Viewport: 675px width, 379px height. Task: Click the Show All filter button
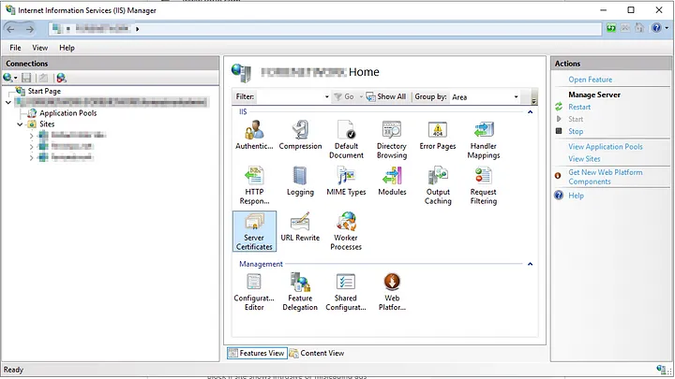(x=386, y=96)
